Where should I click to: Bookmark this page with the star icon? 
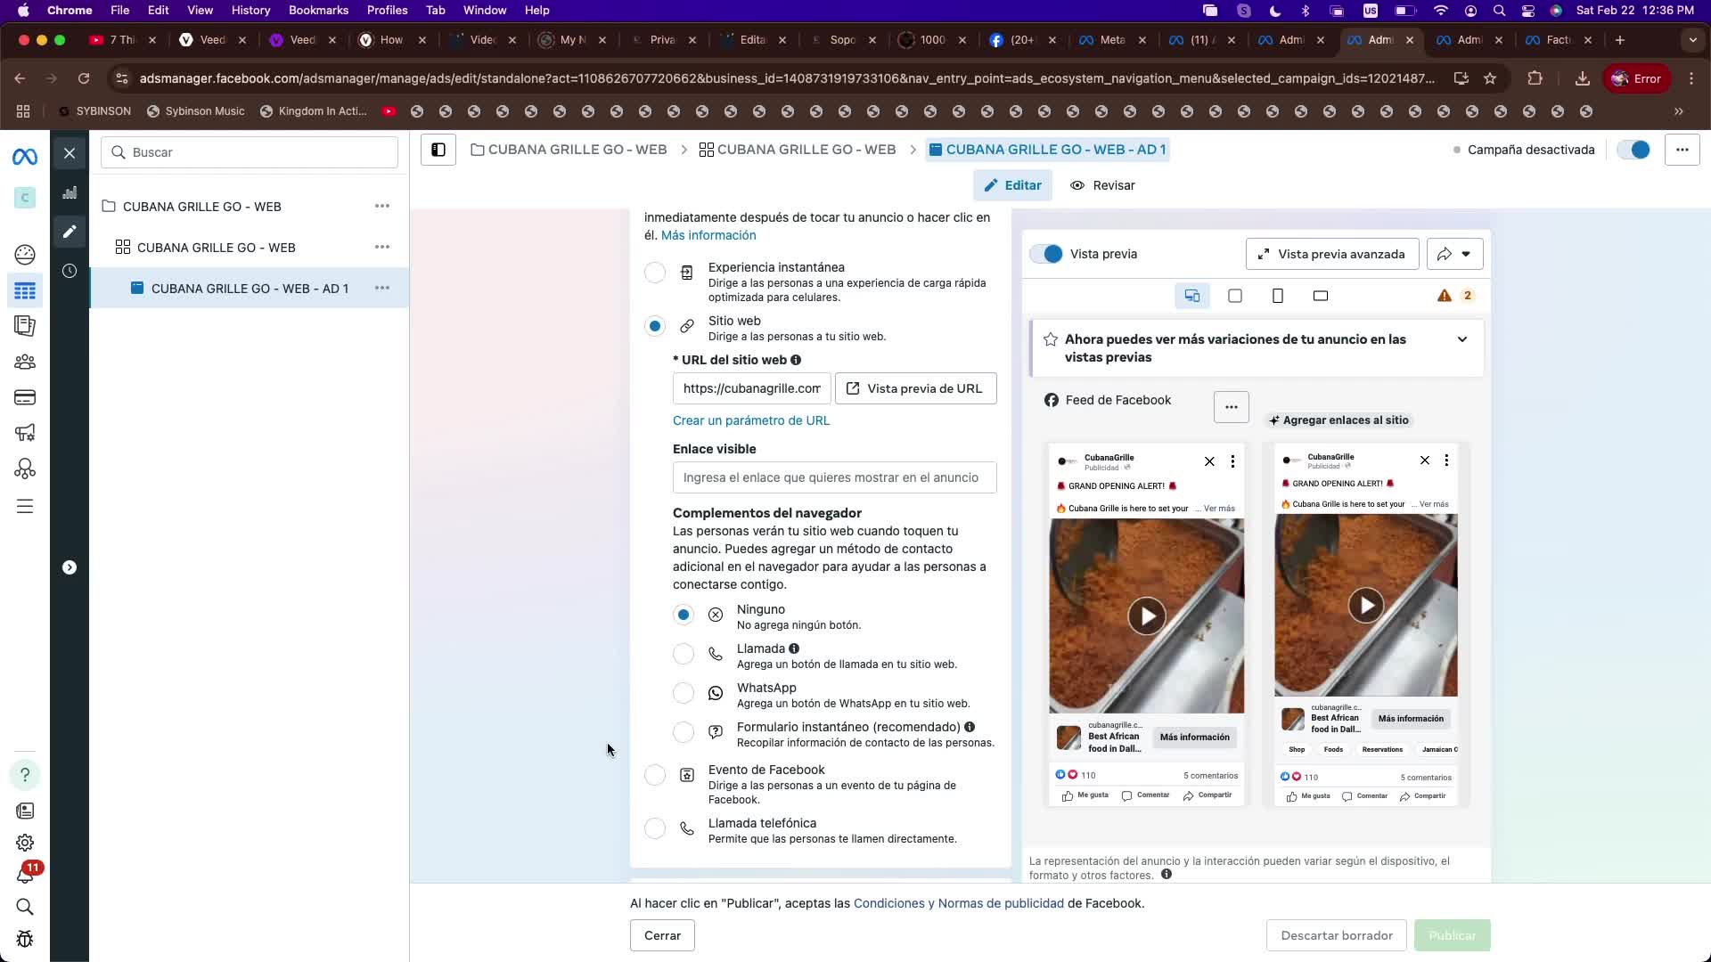point(1490,78)
